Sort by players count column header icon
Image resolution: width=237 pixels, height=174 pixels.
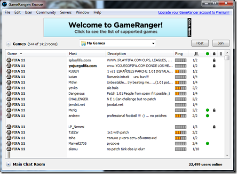[196, 54]
